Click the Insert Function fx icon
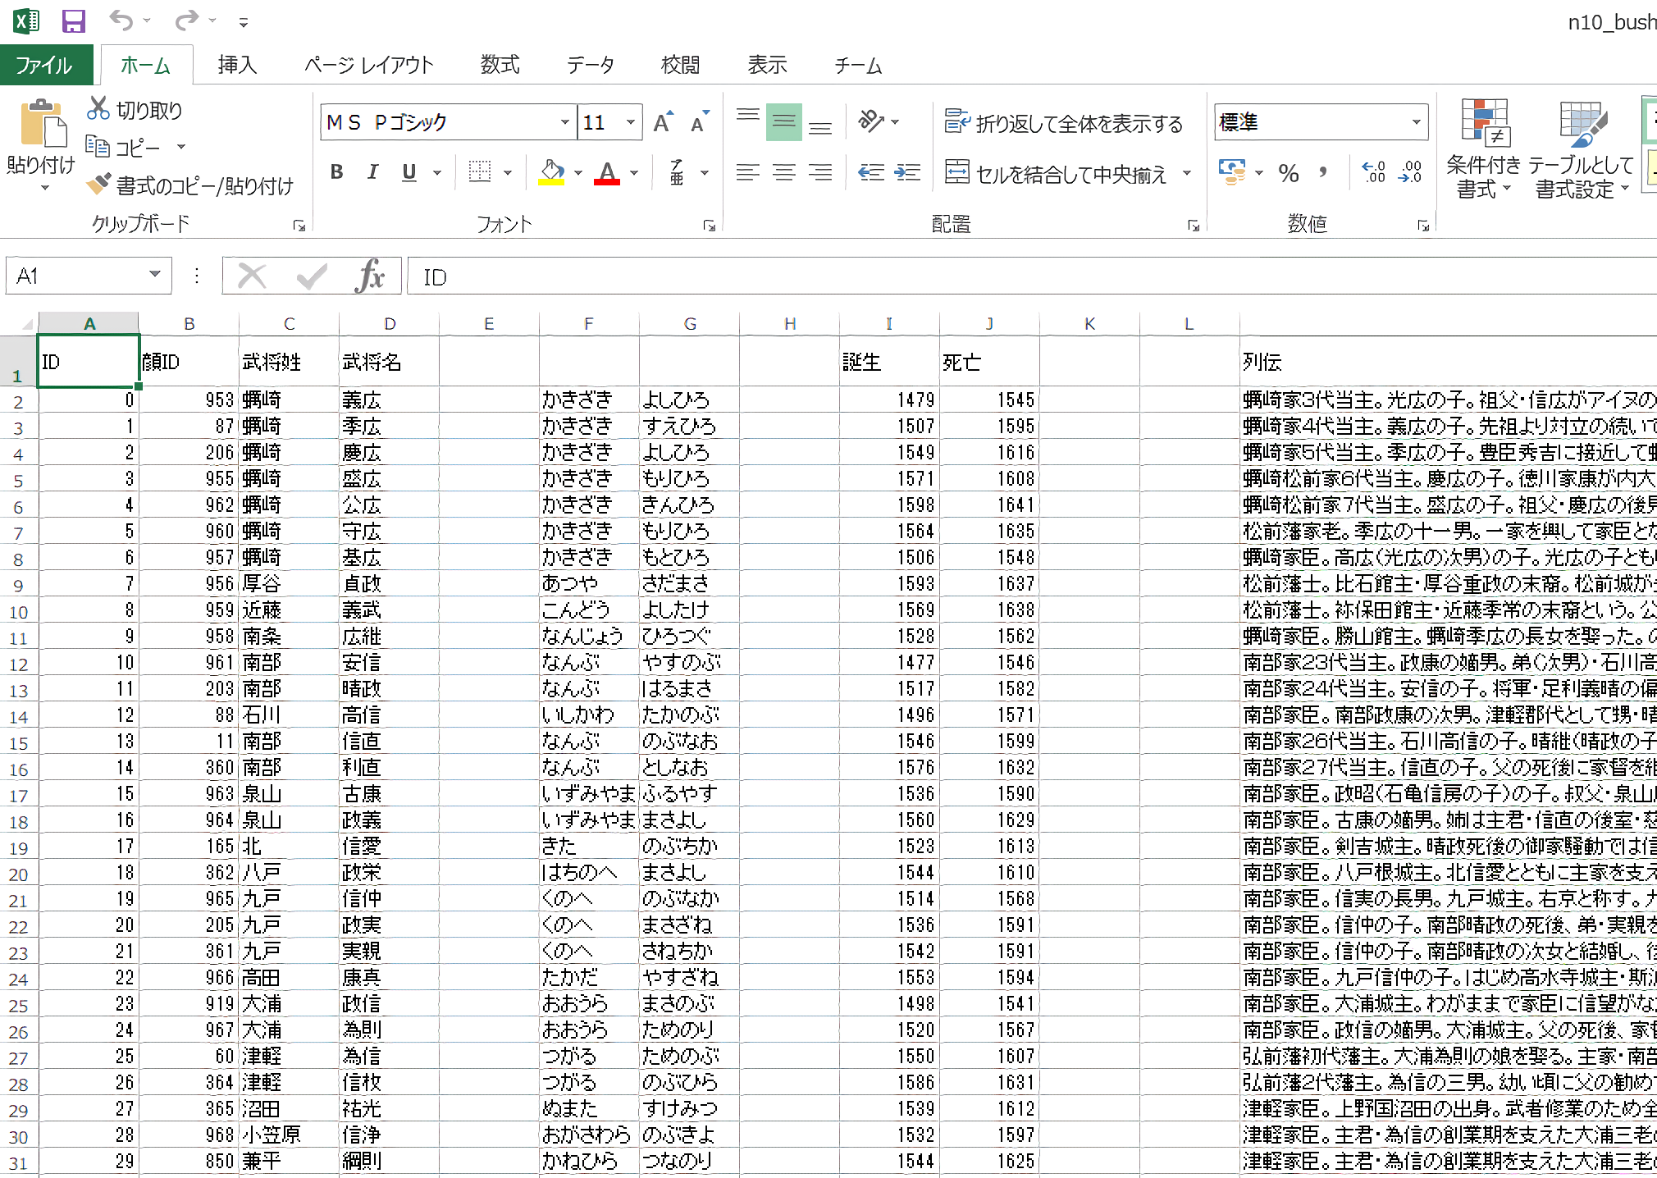Viewport: 1657px width, 1178px height. coord(370,276)
